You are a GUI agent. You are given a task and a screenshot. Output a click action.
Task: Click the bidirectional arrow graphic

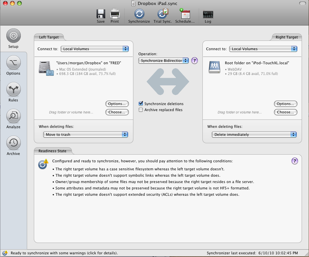(168, 81)
